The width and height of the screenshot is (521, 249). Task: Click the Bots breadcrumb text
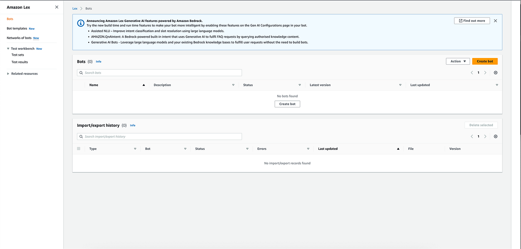point(89,8)
